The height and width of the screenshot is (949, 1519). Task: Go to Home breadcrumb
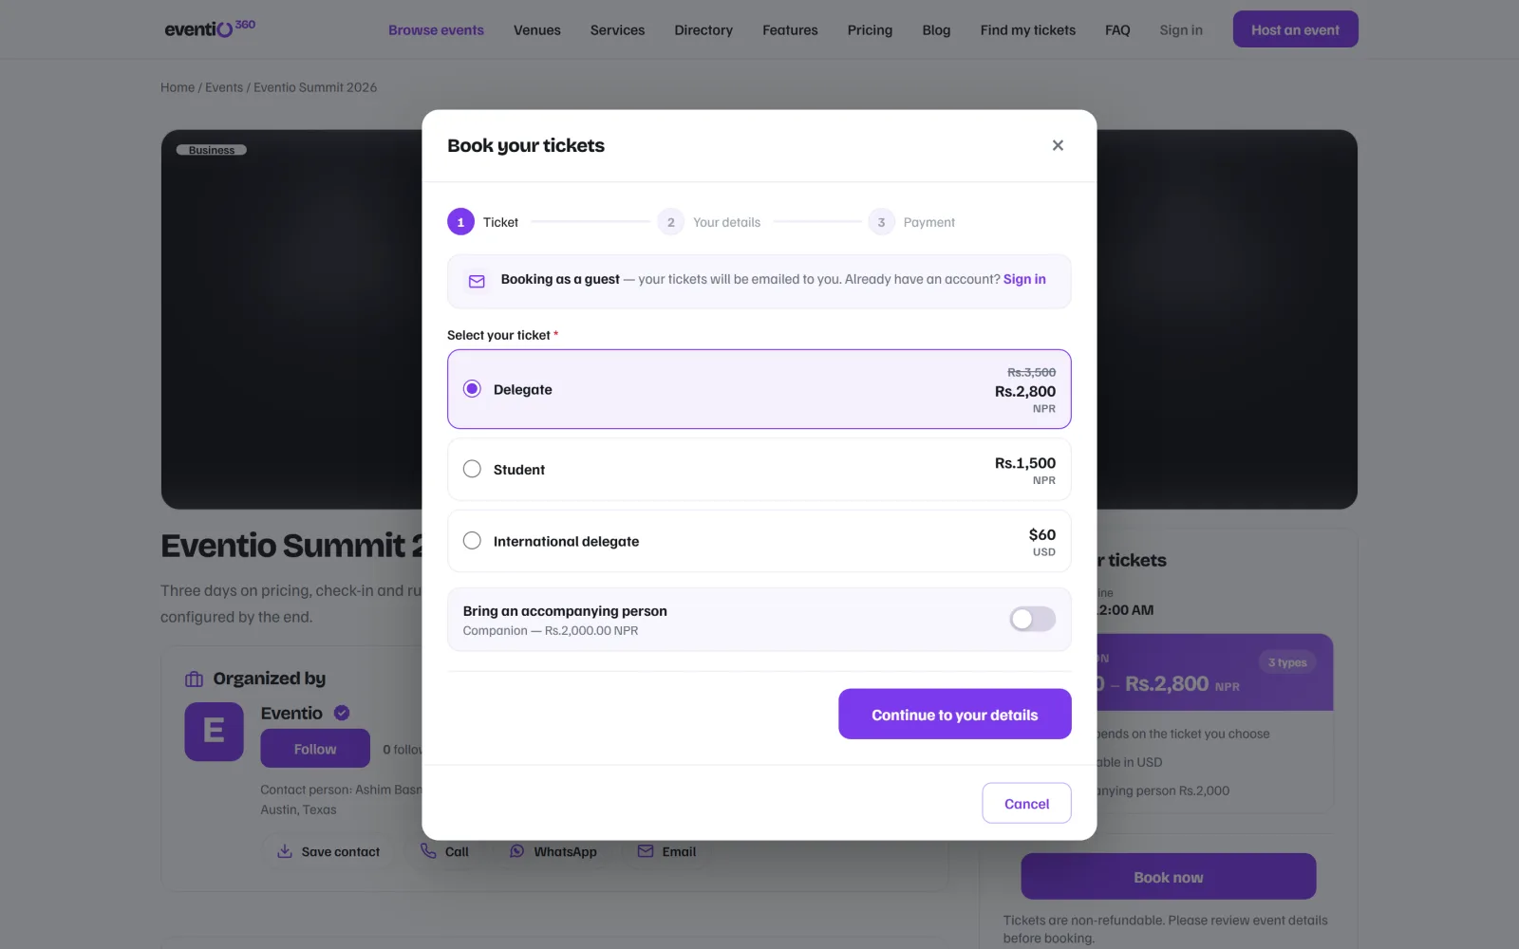[x=178, y=87]
